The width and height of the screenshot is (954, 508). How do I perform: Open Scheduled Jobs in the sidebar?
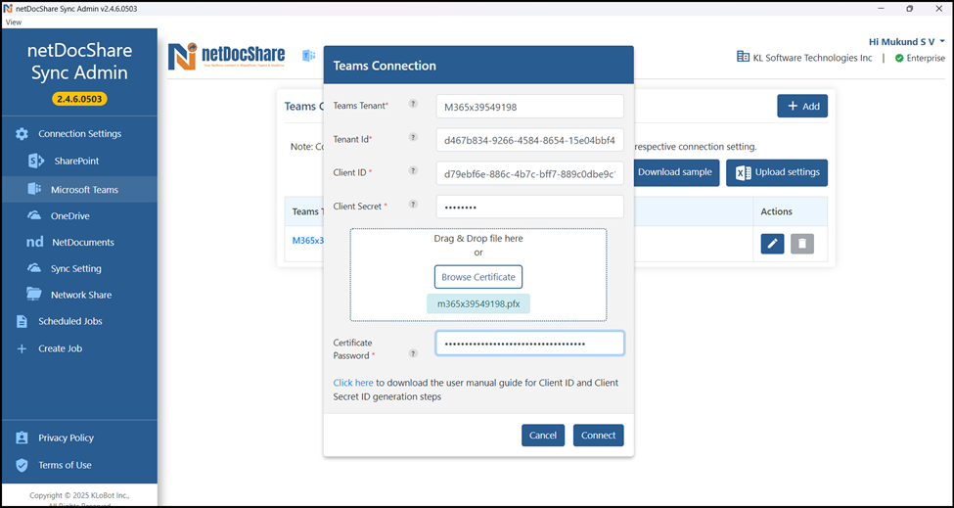point(79,321)
